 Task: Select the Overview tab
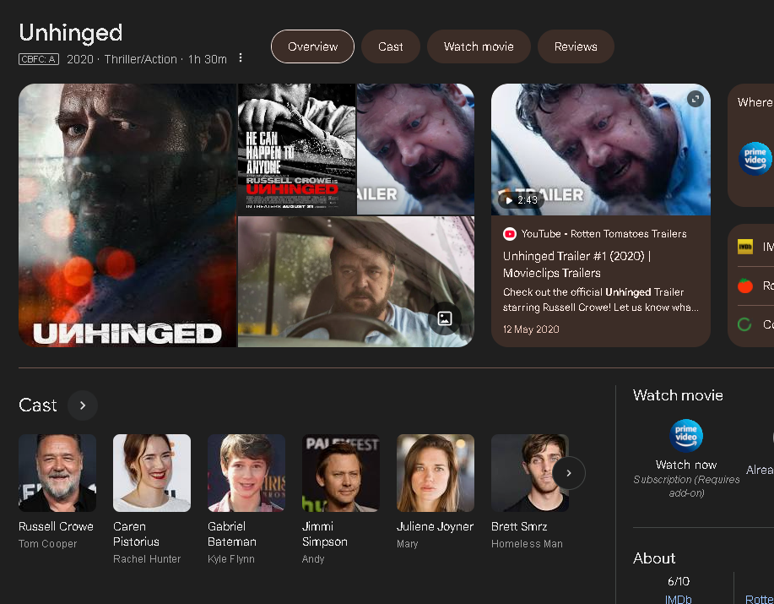pos(312,46)
